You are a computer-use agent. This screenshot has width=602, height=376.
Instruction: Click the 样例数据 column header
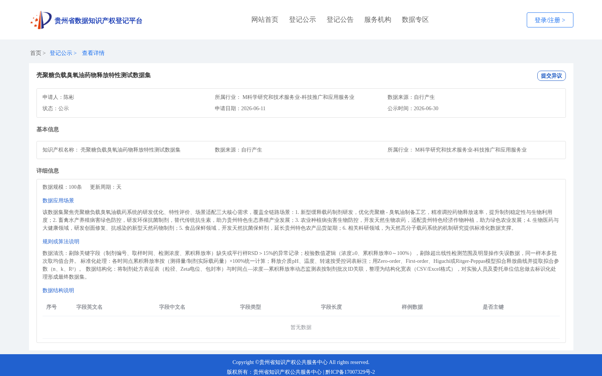(x=412, y=307)
